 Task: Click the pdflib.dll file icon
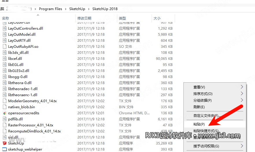(x=5, y=119)
